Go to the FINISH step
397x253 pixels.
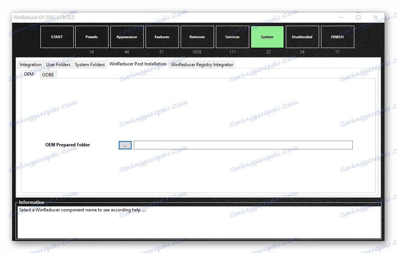pyautogui.click(x=338, y=37)
